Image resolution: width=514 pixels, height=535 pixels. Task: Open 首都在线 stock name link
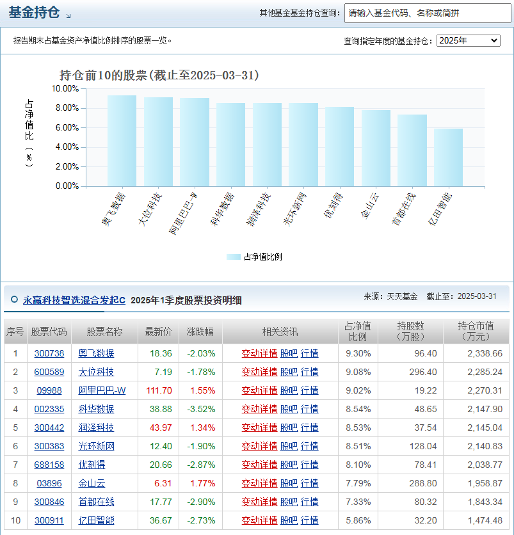96,502
